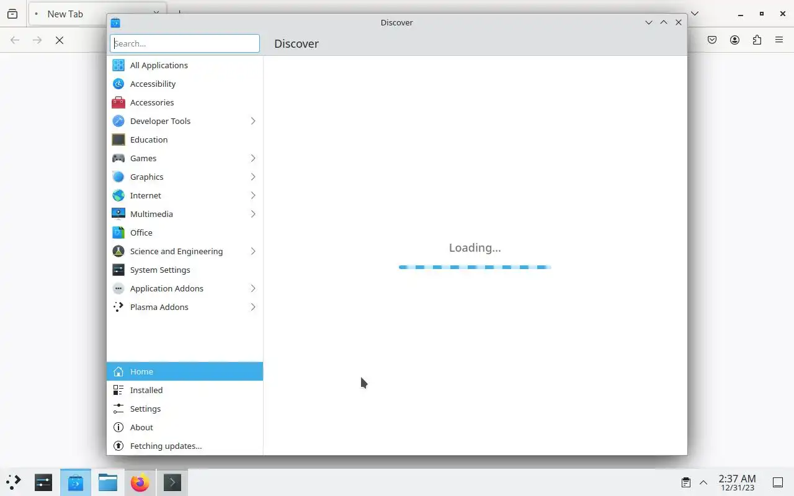The height and width of the screenshot is (496, 794).
Task: Open clipboard tray icon
Action: (685, 482)
